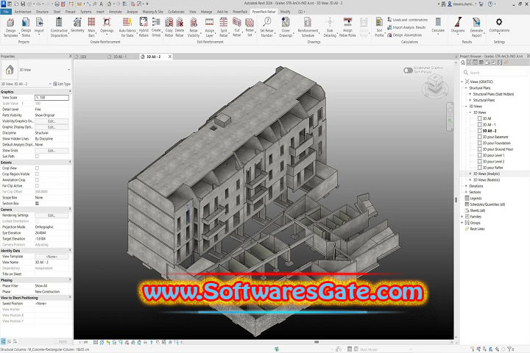The width and height of the screenshot is (530, 353).
Task: Select the Delete Rebar tool
Action: tap(180, 27)
